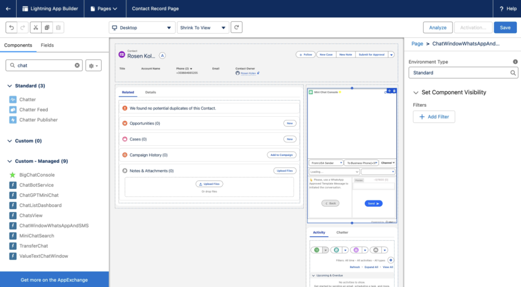Open the Desktop form factor dropdown
521x287 pixels.
tap(141, 28)
